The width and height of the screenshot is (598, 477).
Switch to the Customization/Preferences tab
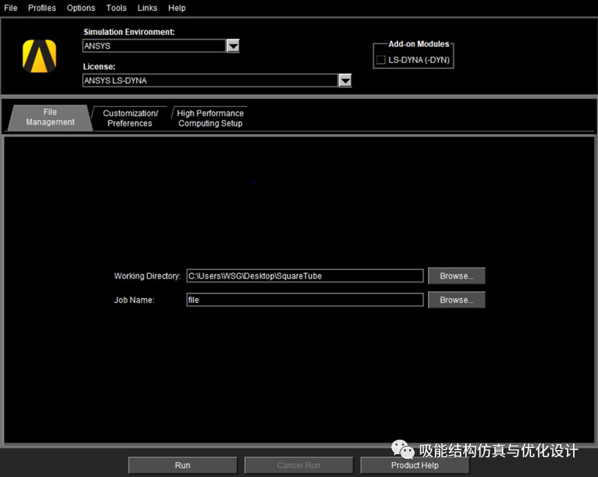tap(130, 117)
